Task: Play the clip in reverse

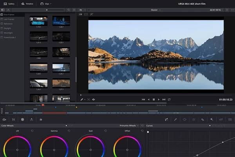Action: (148, 99)
